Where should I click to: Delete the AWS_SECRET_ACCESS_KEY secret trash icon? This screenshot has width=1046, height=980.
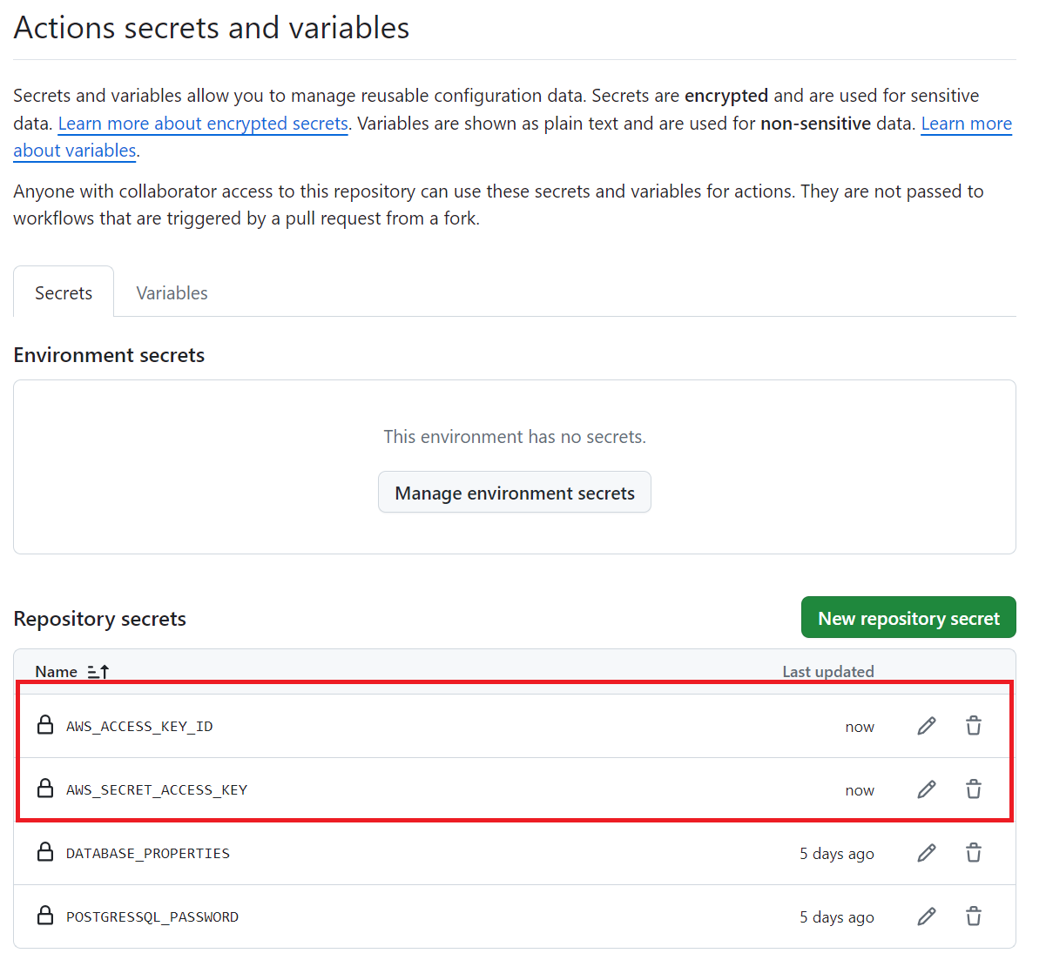(974, 789)
